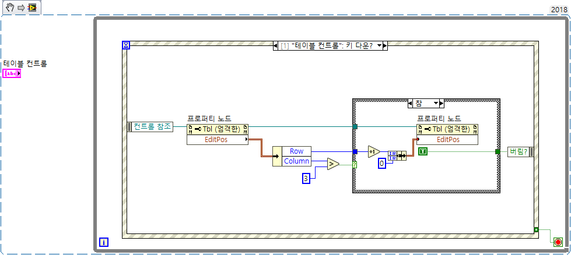This screenshot has width=571, height=255.
Task: Click the numeric constant 3
Action: point(306,178)
